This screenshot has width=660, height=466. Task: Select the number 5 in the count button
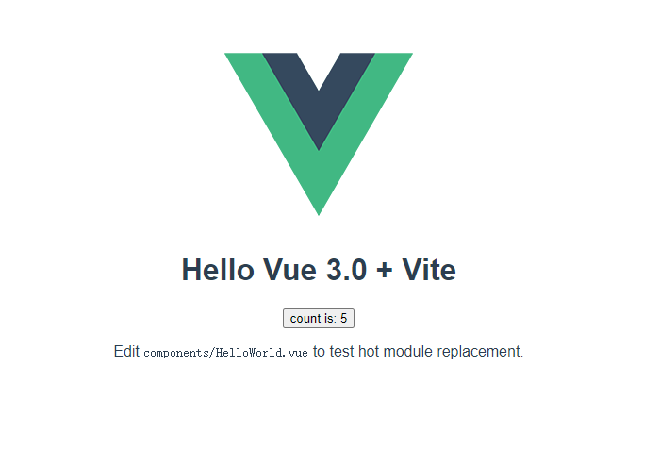point(343,318)
